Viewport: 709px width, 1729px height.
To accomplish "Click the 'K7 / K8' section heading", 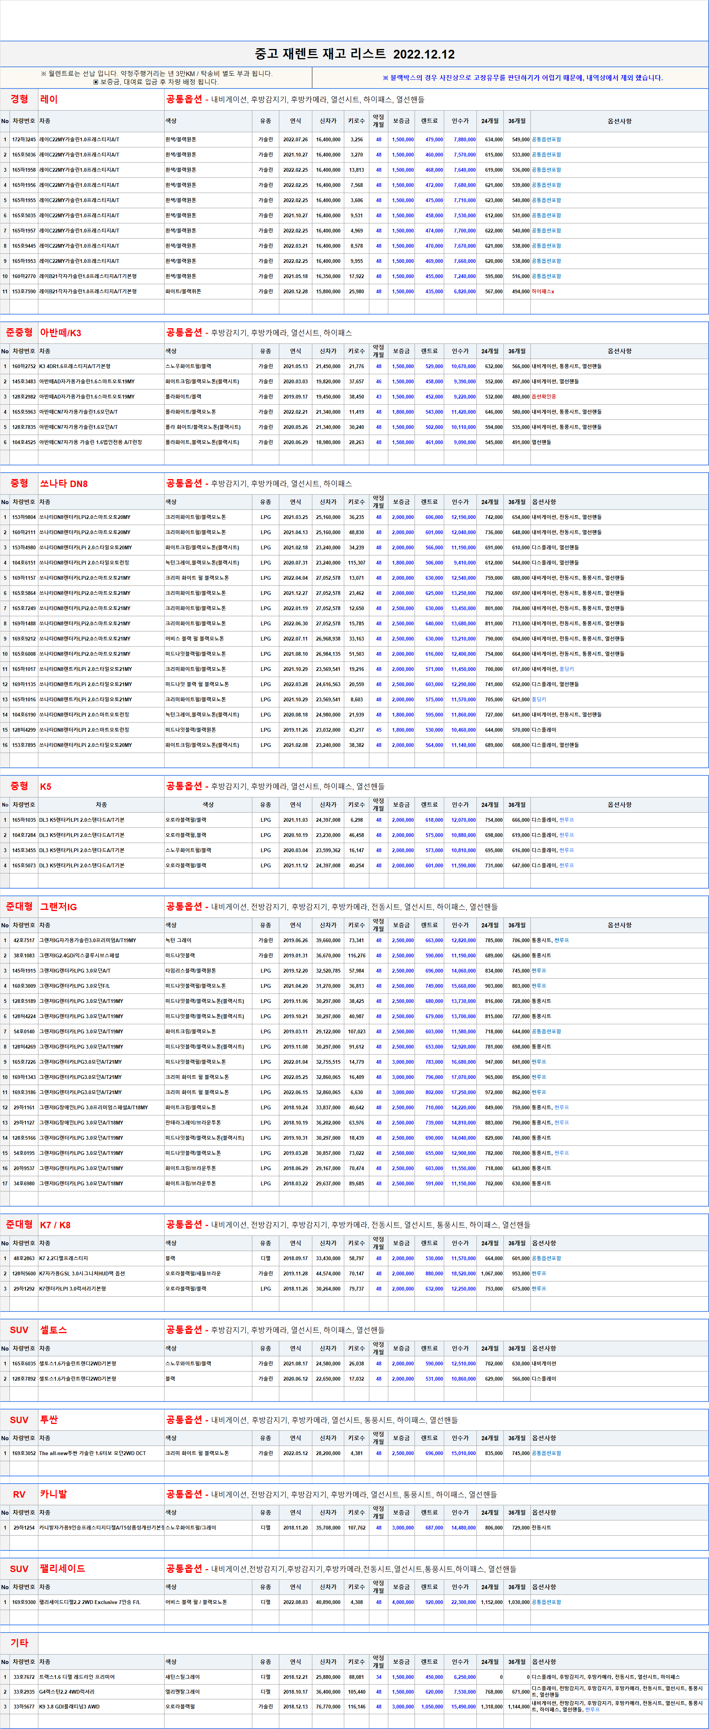I will pos(55,1225).
